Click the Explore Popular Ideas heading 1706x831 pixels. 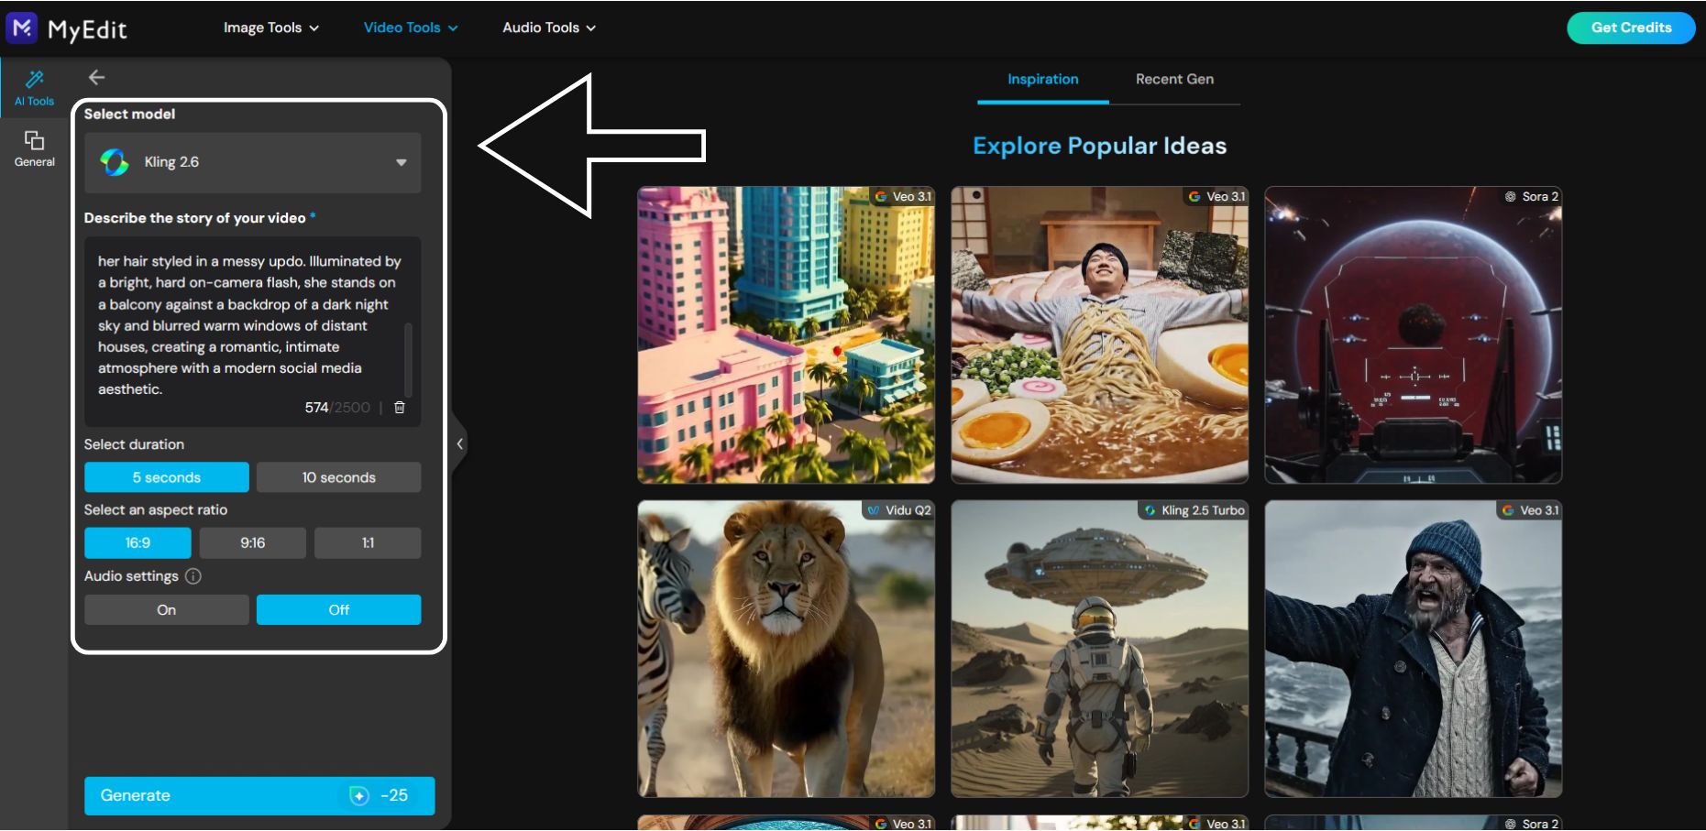[1099, 146]
